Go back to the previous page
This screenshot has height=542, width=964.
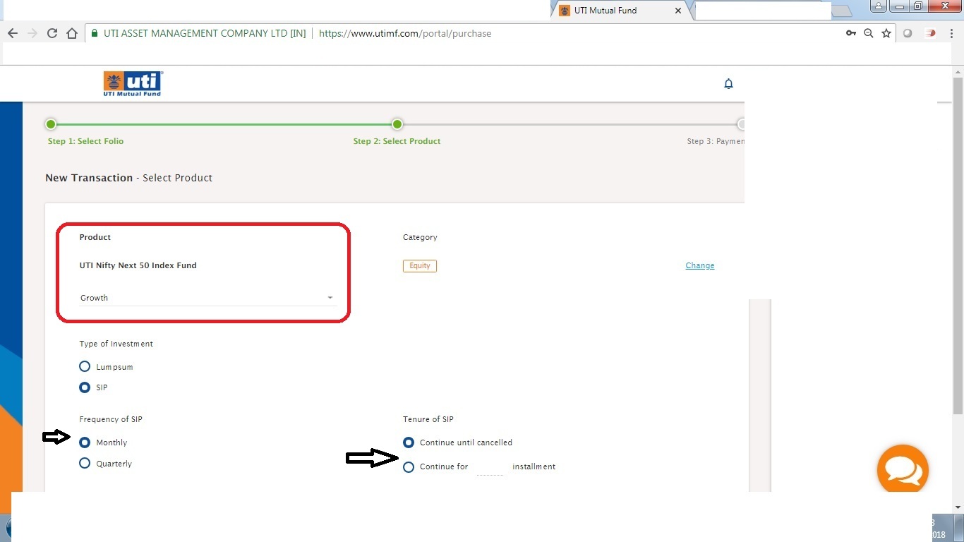12,33
